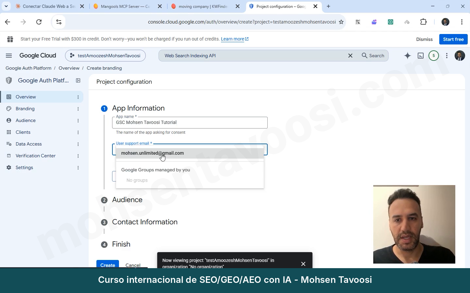Viewport: 470px width, 293px height.
Task: Go to Overview breadcrumb
Action: coord(69,68)
